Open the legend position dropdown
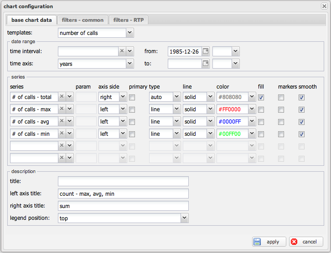 tap(185, 218)
